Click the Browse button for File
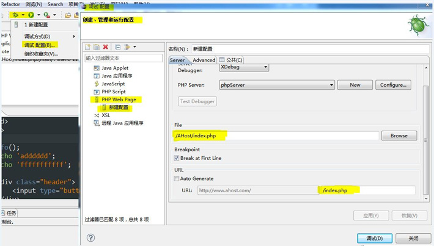The image size is (434, 246). [x=399, y=136]
